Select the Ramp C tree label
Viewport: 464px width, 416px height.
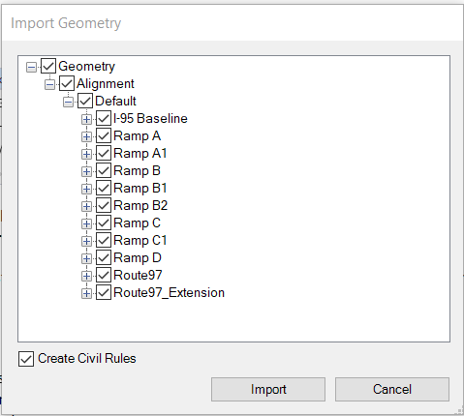tap(137, 223)
